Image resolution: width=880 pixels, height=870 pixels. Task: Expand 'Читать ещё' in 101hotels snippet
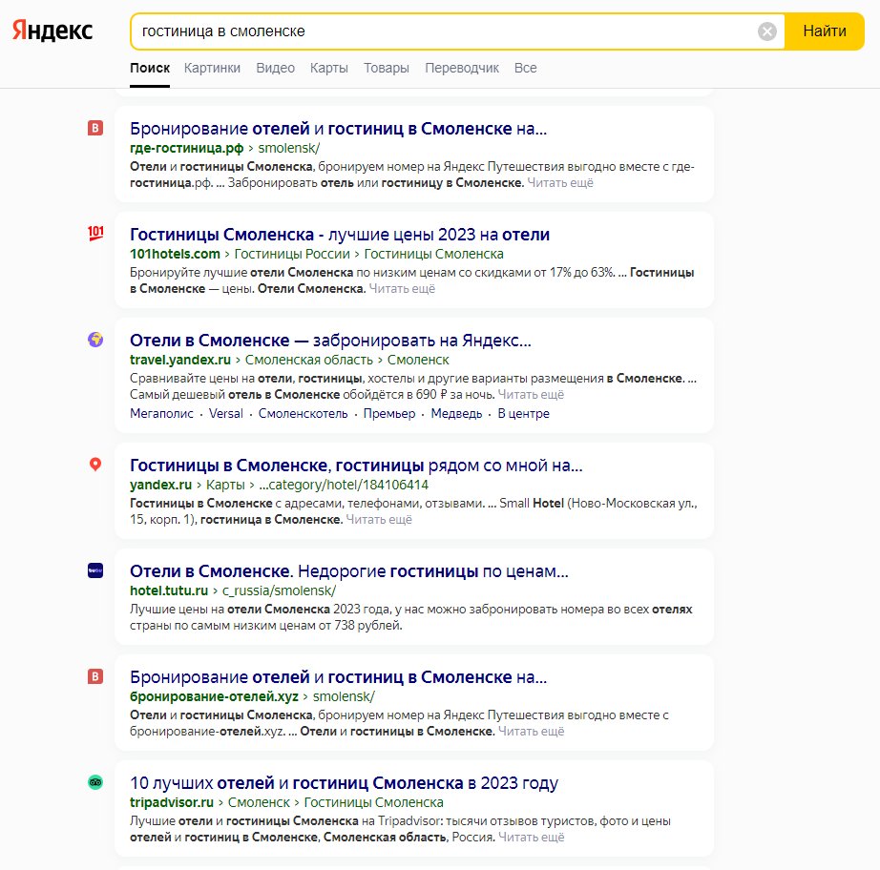click(x=402, y=288)
